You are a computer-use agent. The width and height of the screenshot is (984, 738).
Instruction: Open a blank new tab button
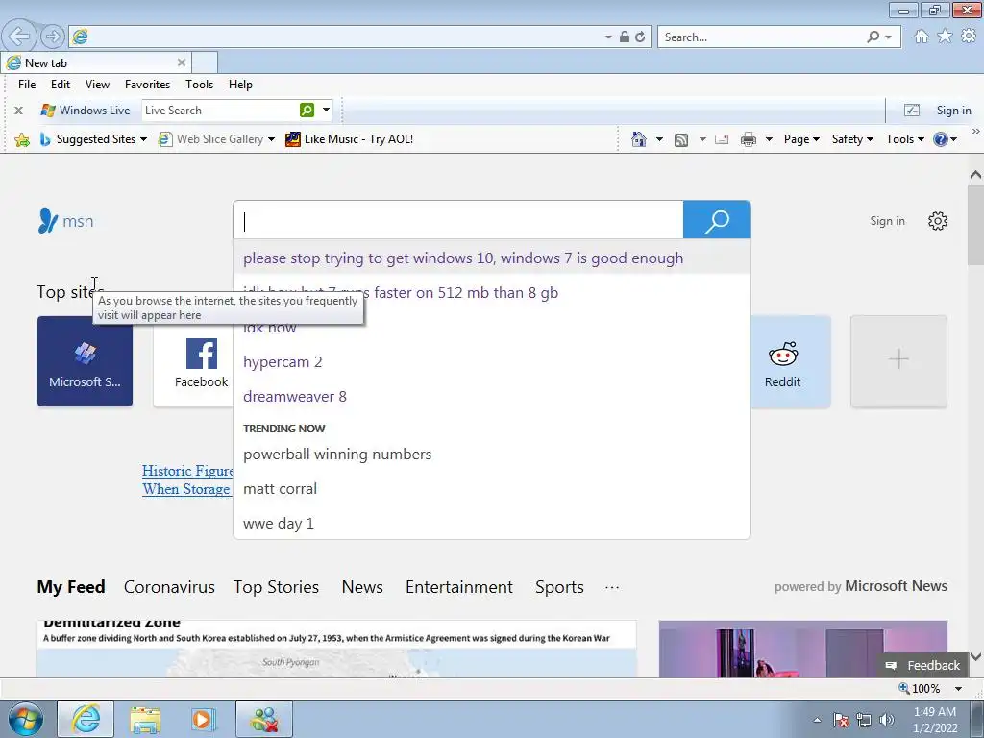pos(205,62)
